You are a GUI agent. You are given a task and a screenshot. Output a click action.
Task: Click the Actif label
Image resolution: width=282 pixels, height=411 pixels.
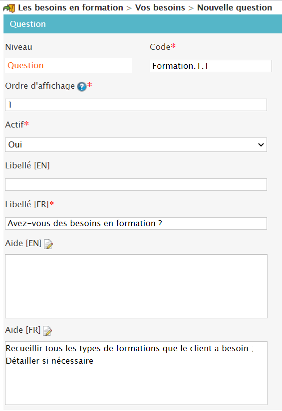pos(14,125)
